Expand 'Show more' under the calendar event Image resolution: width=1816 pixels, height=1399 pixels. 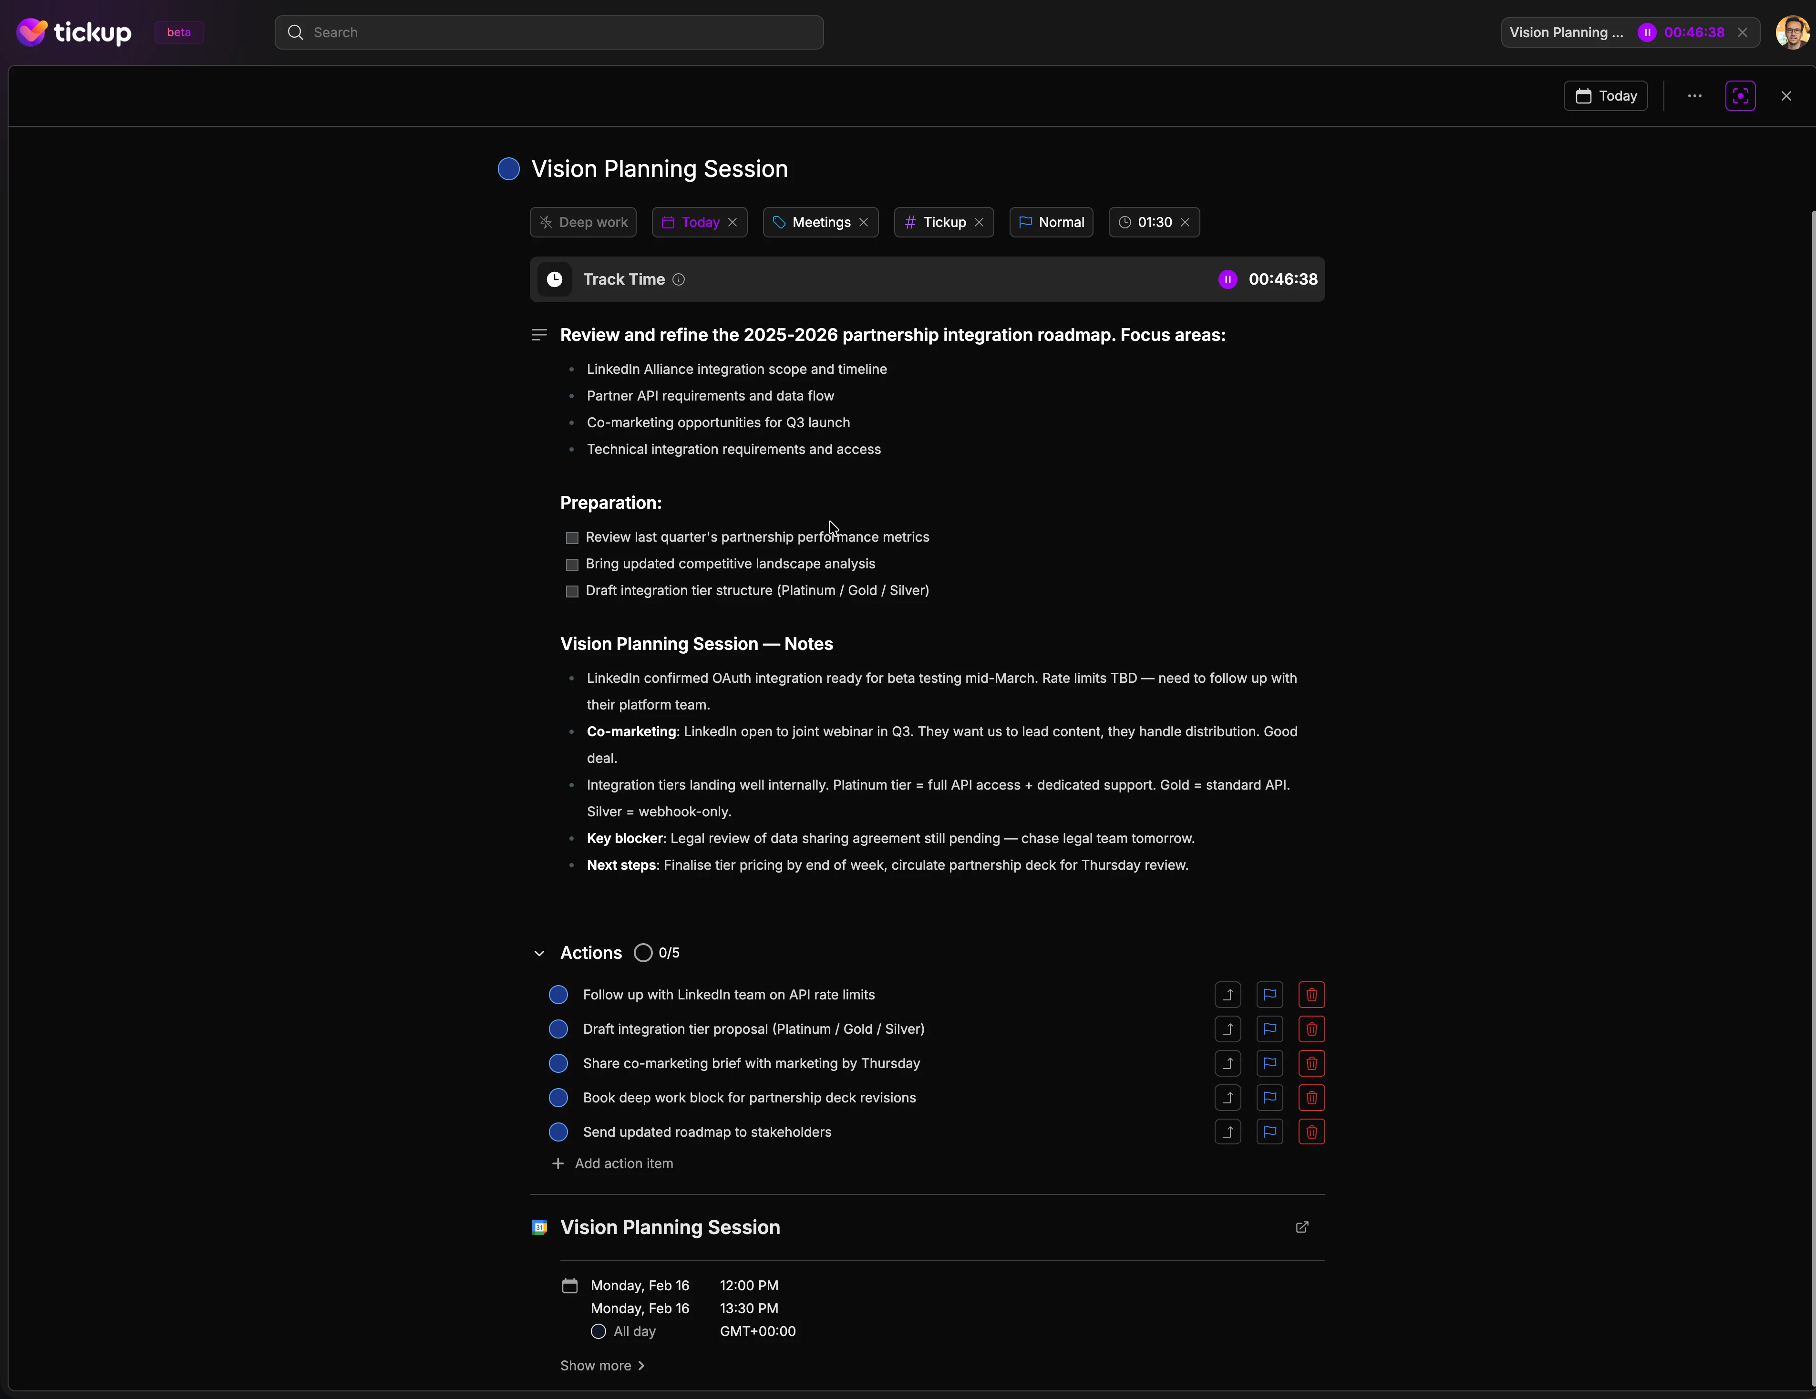(x=602, y=1365)
